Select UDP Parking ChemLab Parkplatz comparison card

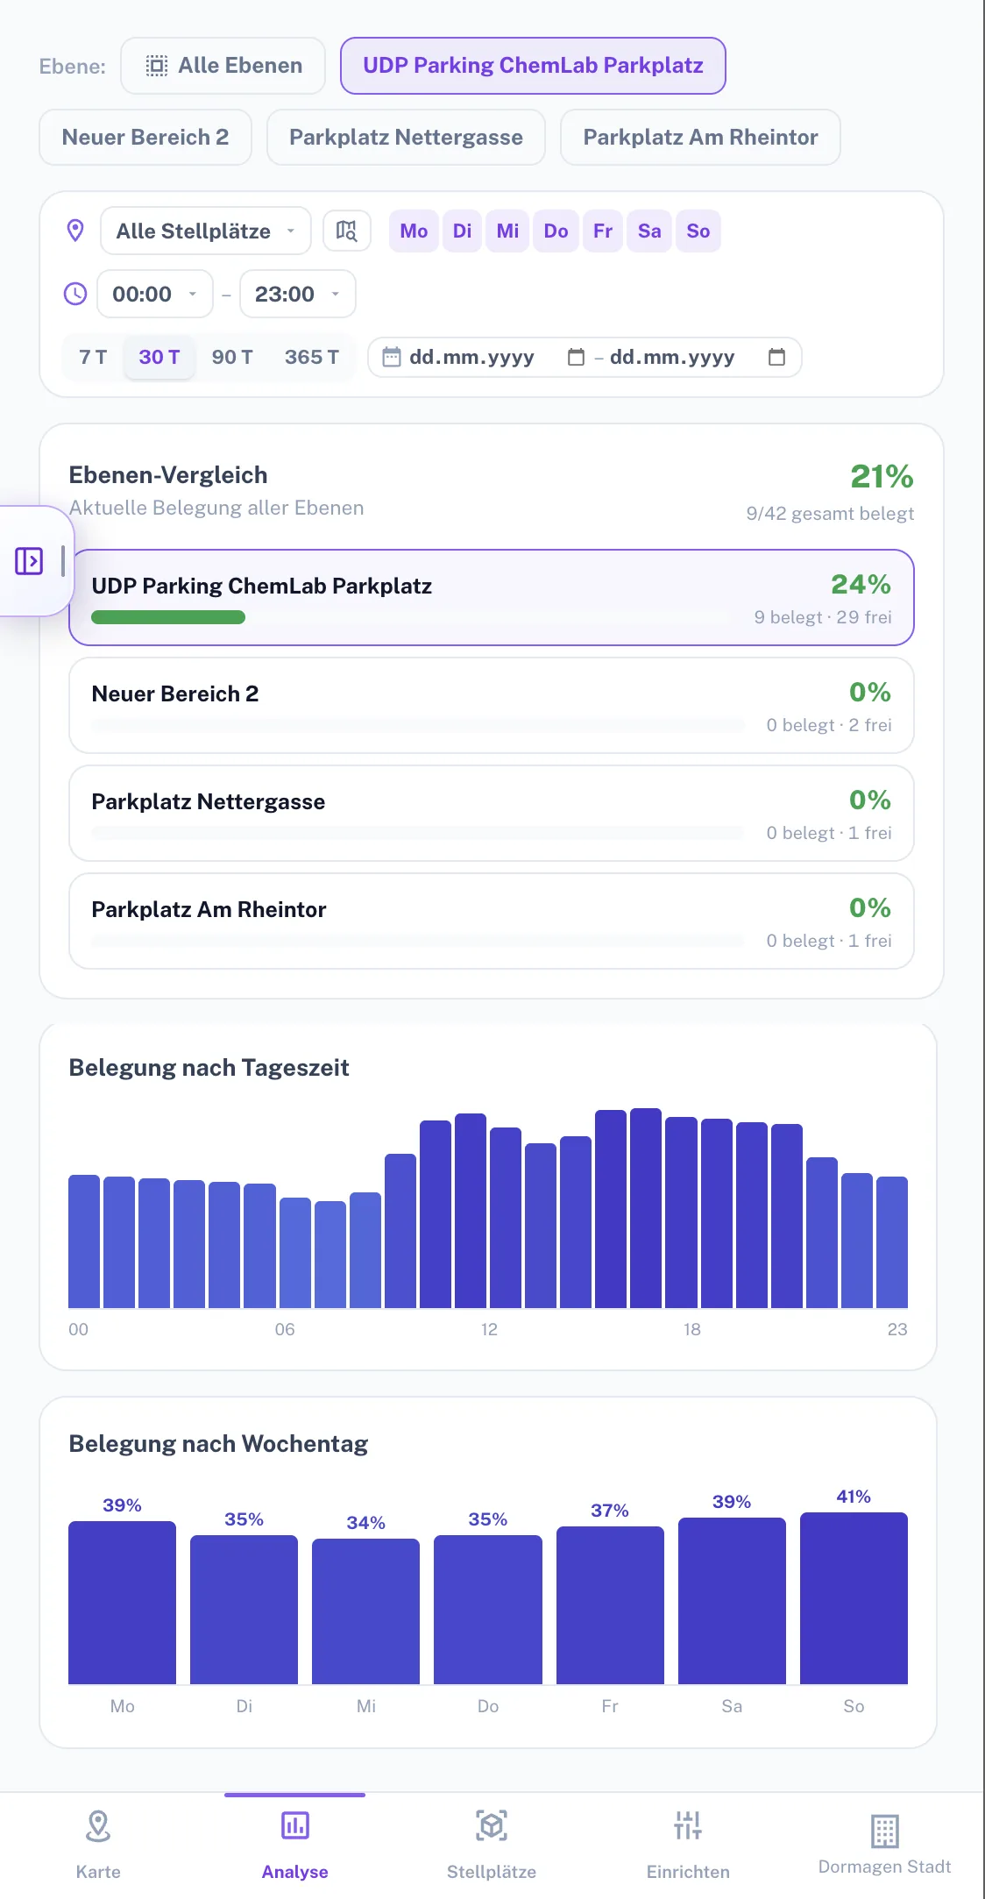point(492,598)
